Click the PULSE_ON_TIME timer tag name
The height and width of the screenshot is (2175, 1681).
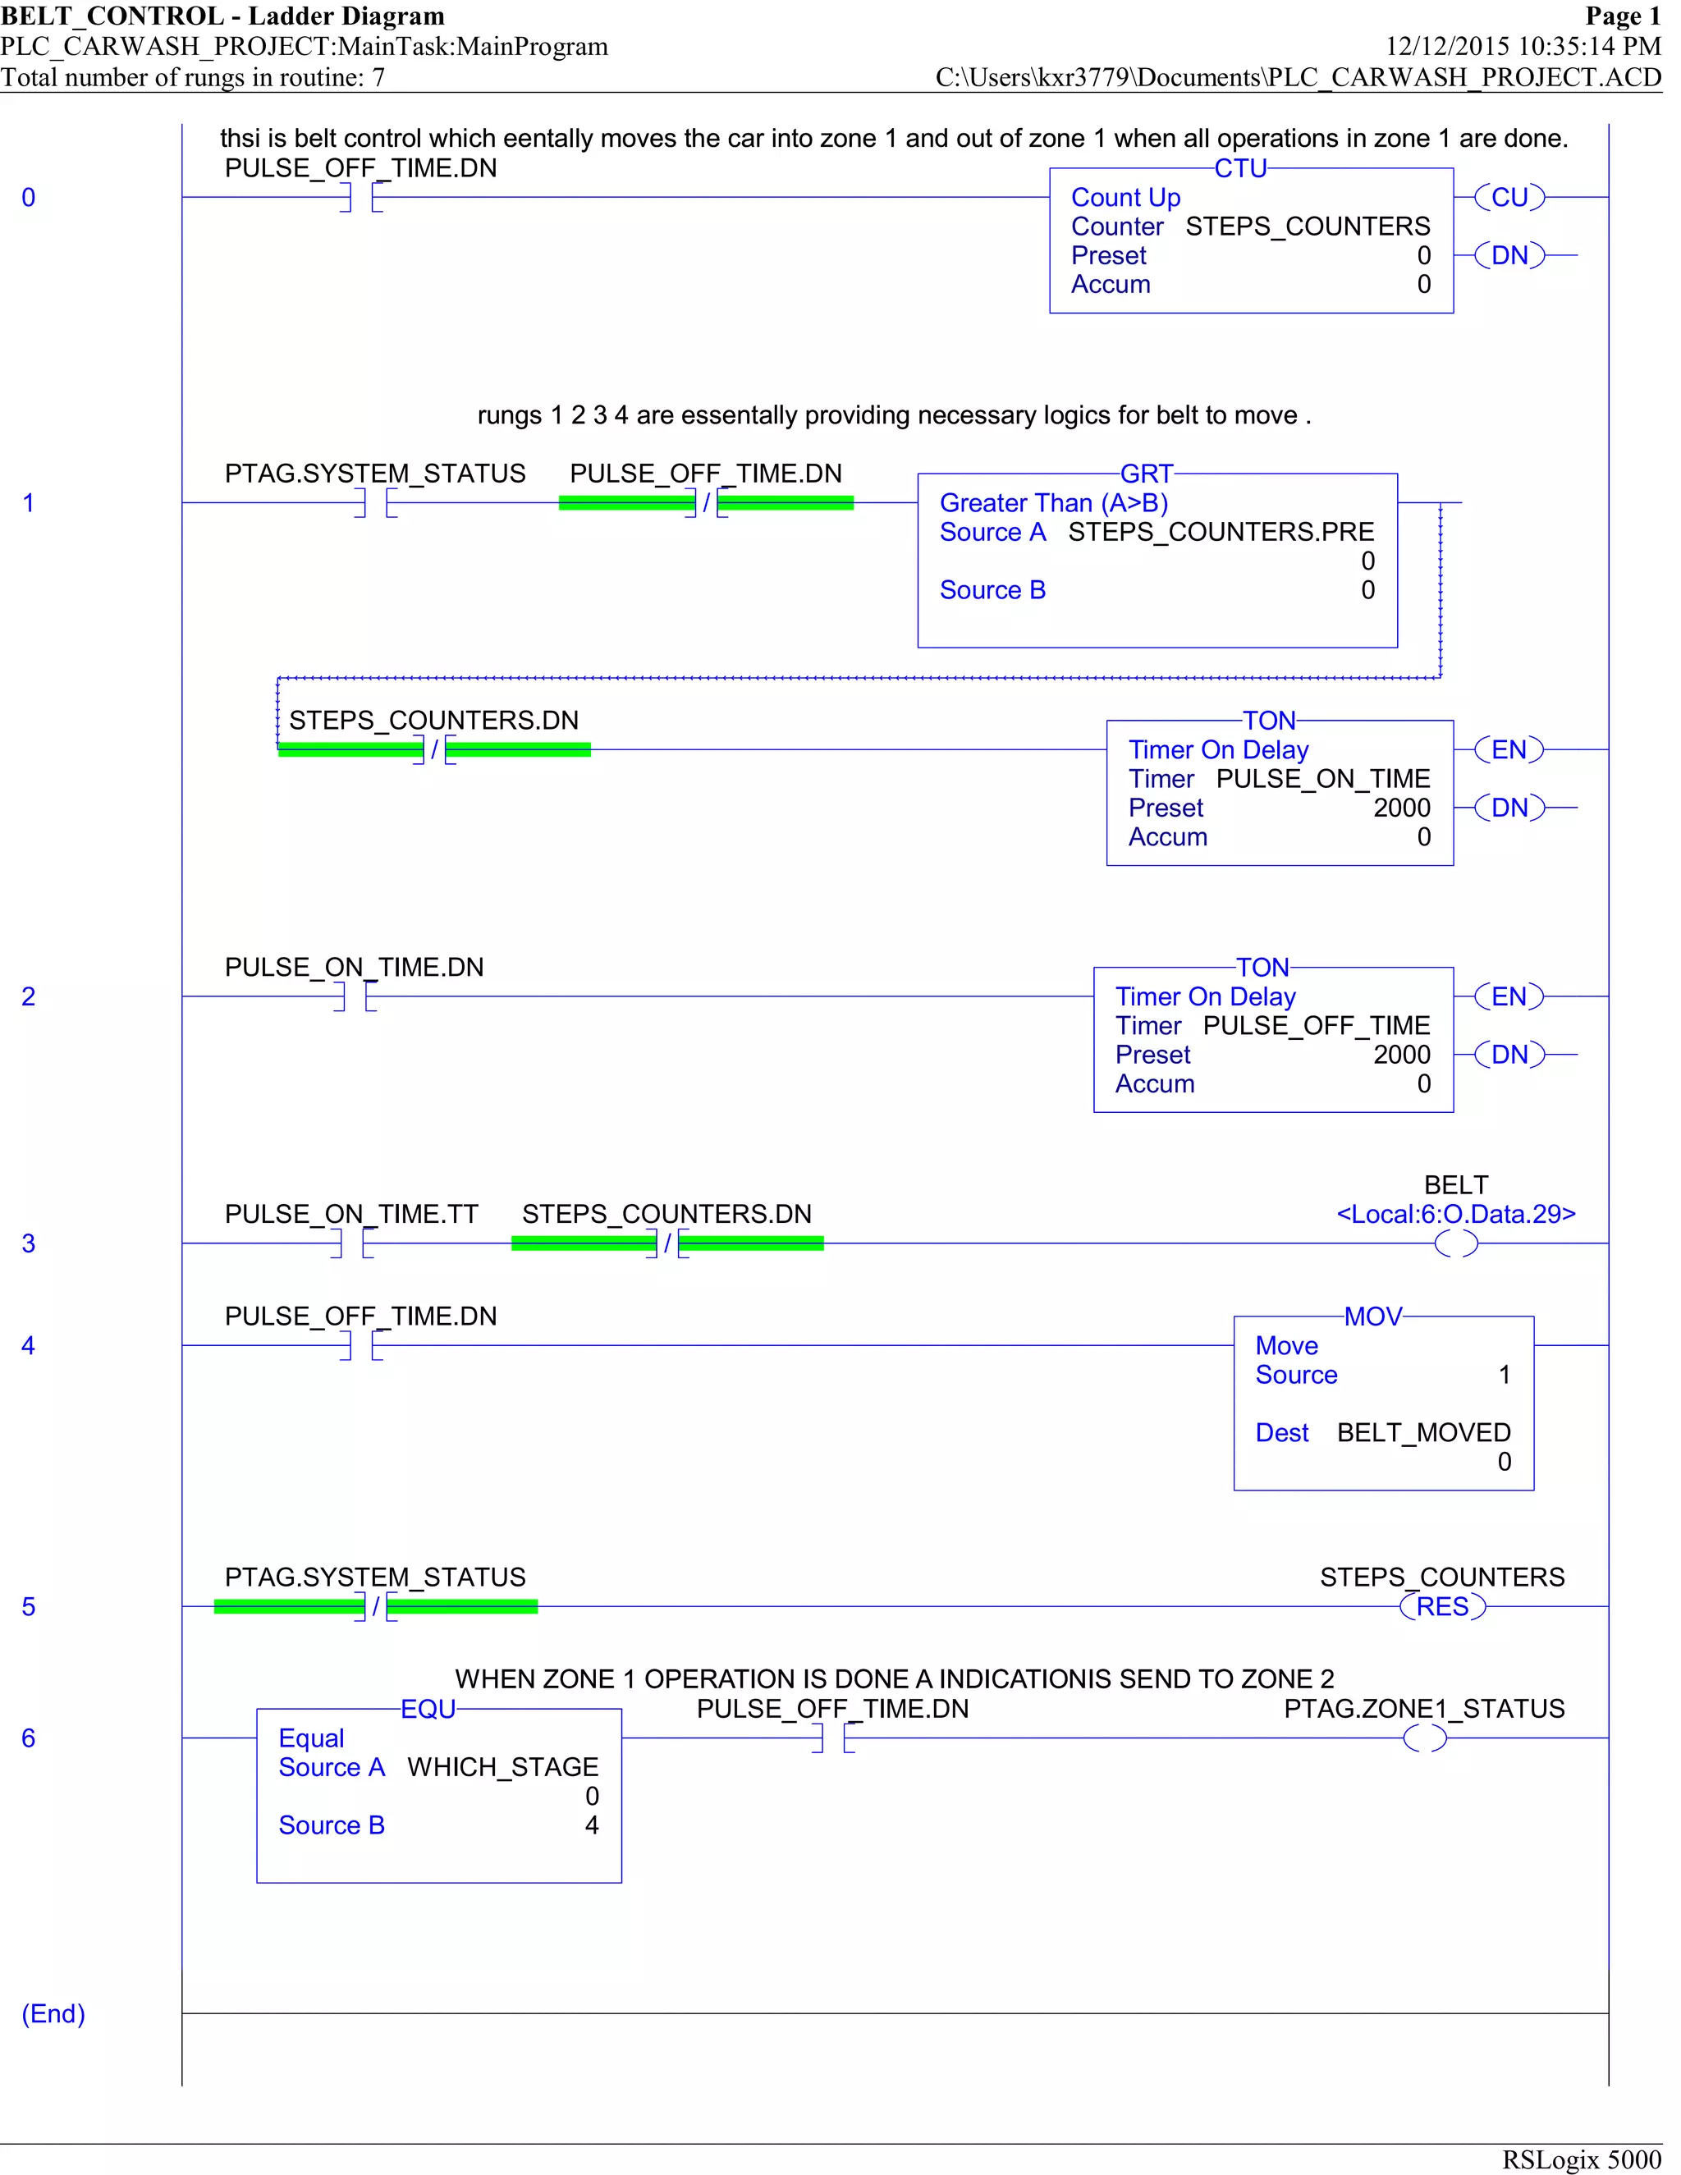coord(1323,779)
